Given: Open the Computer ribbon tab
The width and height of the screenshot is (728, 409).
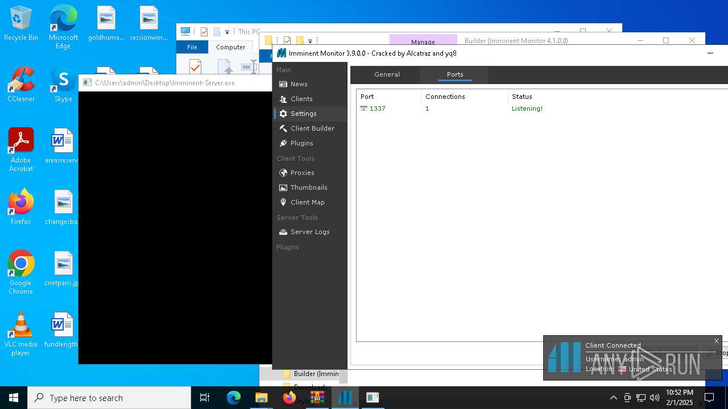Looking at the screenshot, I should coord(230,47).
